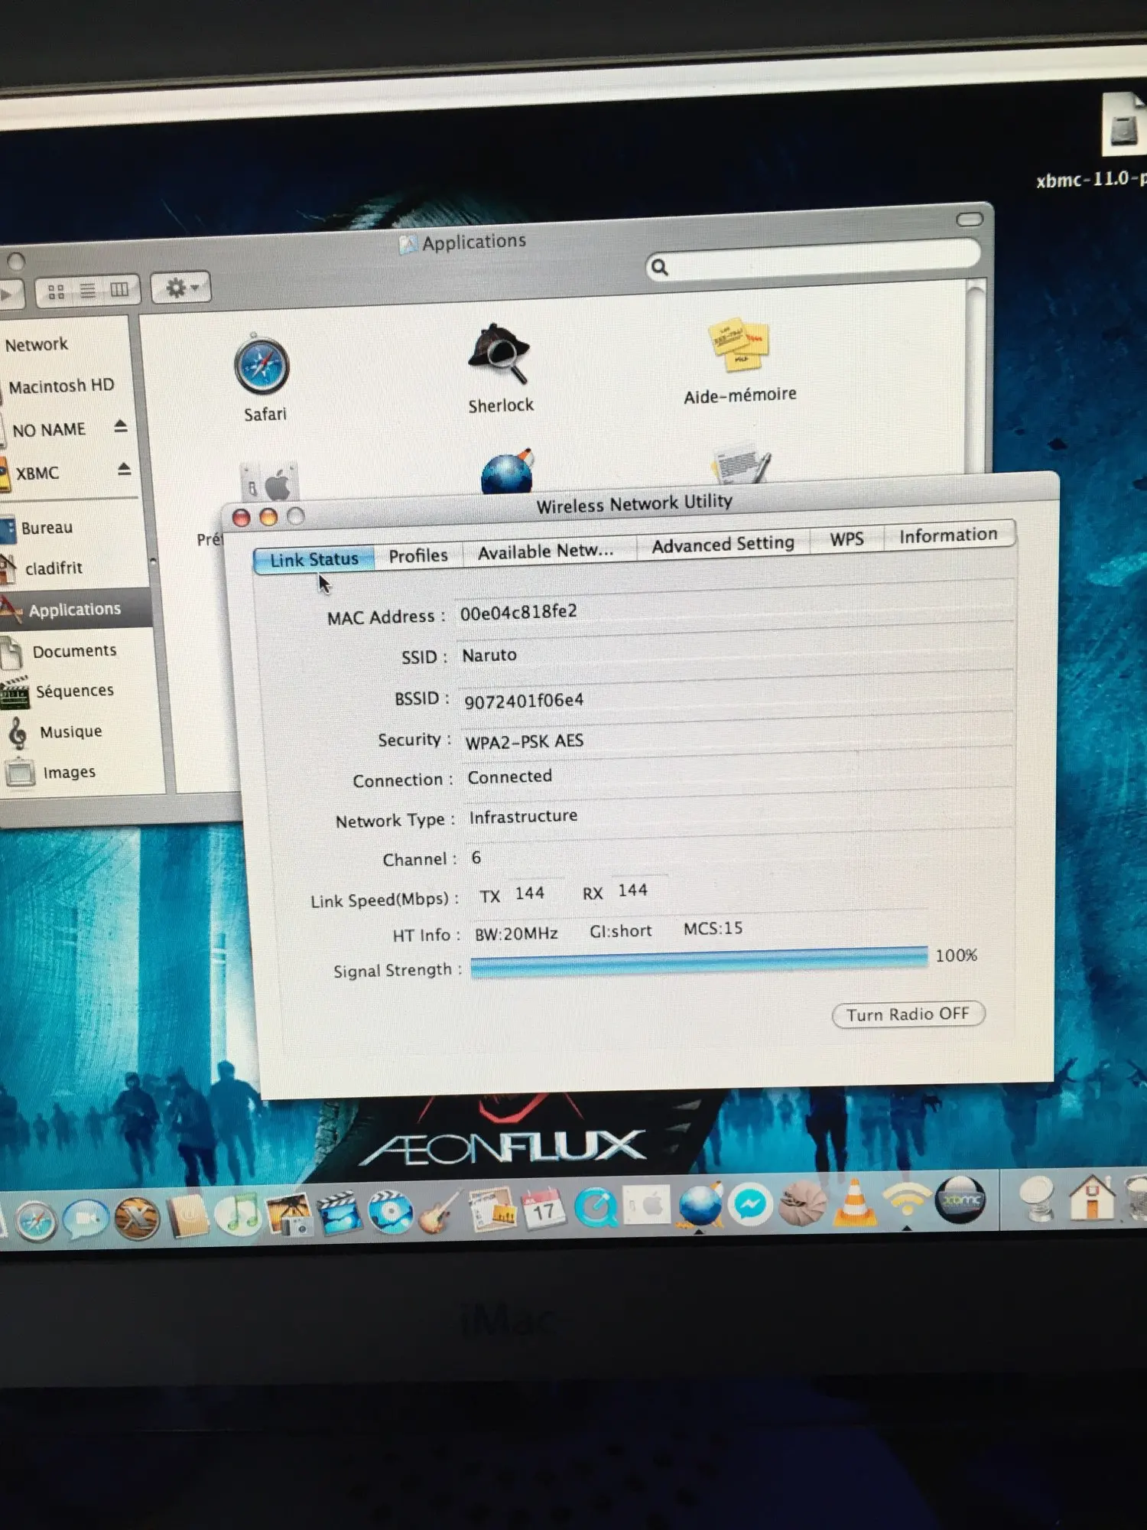Click the Signal Strength progress bar
Image resolution: width=1147 pixels, height=1530 pixels.
click(x=699, y=961)
